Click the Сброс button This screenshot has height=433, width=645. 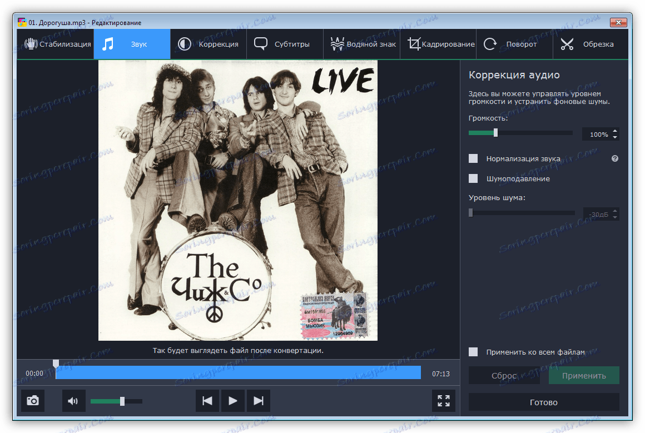click(x=504, y=375)
